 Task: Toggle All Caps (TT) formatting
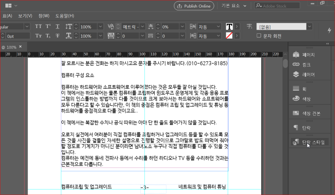38,26
